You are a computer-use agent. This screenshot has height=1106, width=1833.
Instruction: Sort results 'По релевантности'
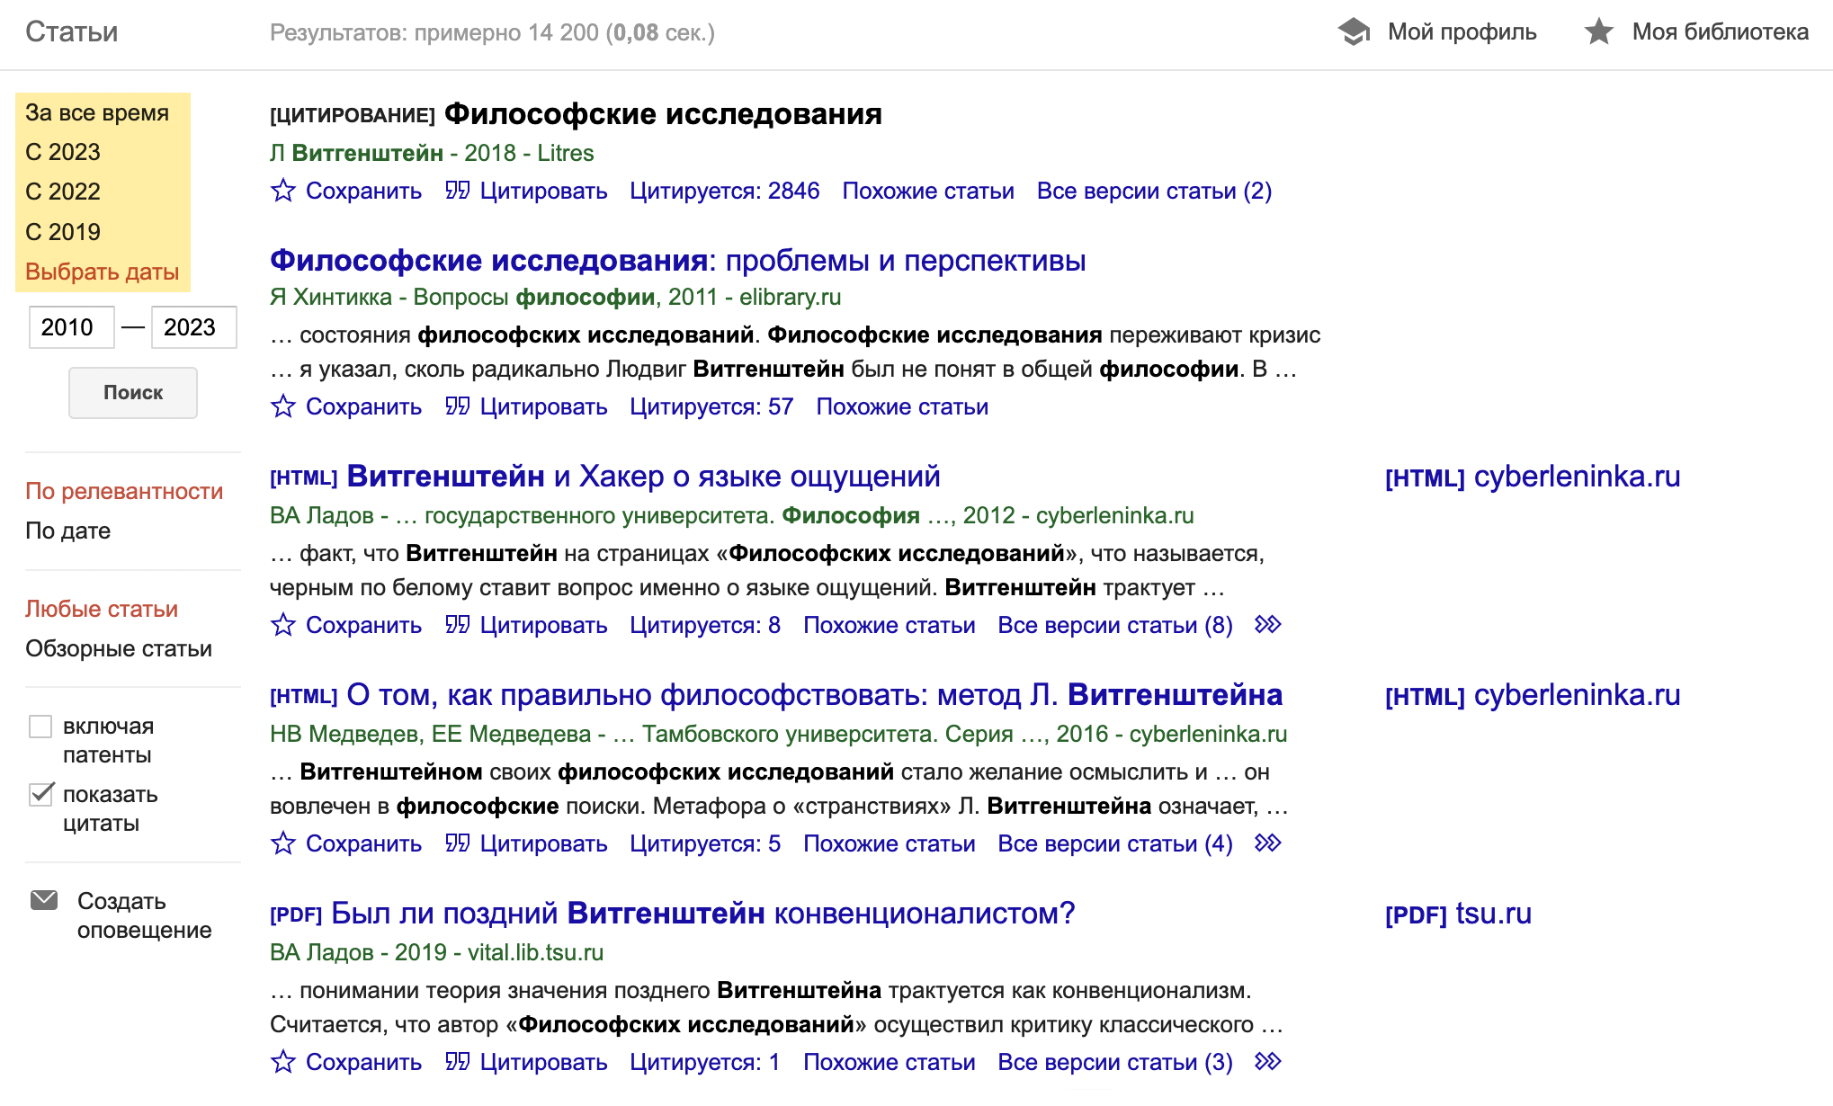pyautogui.click(x=124, y=491)
